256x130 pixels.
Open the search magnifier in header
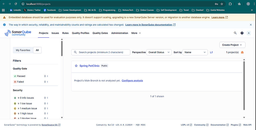pyautogui.click(x=235, y=33)
